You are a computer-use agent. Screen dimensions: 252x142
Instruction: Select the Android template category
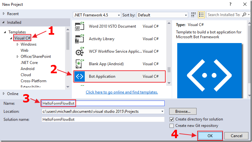click(27, 69)
